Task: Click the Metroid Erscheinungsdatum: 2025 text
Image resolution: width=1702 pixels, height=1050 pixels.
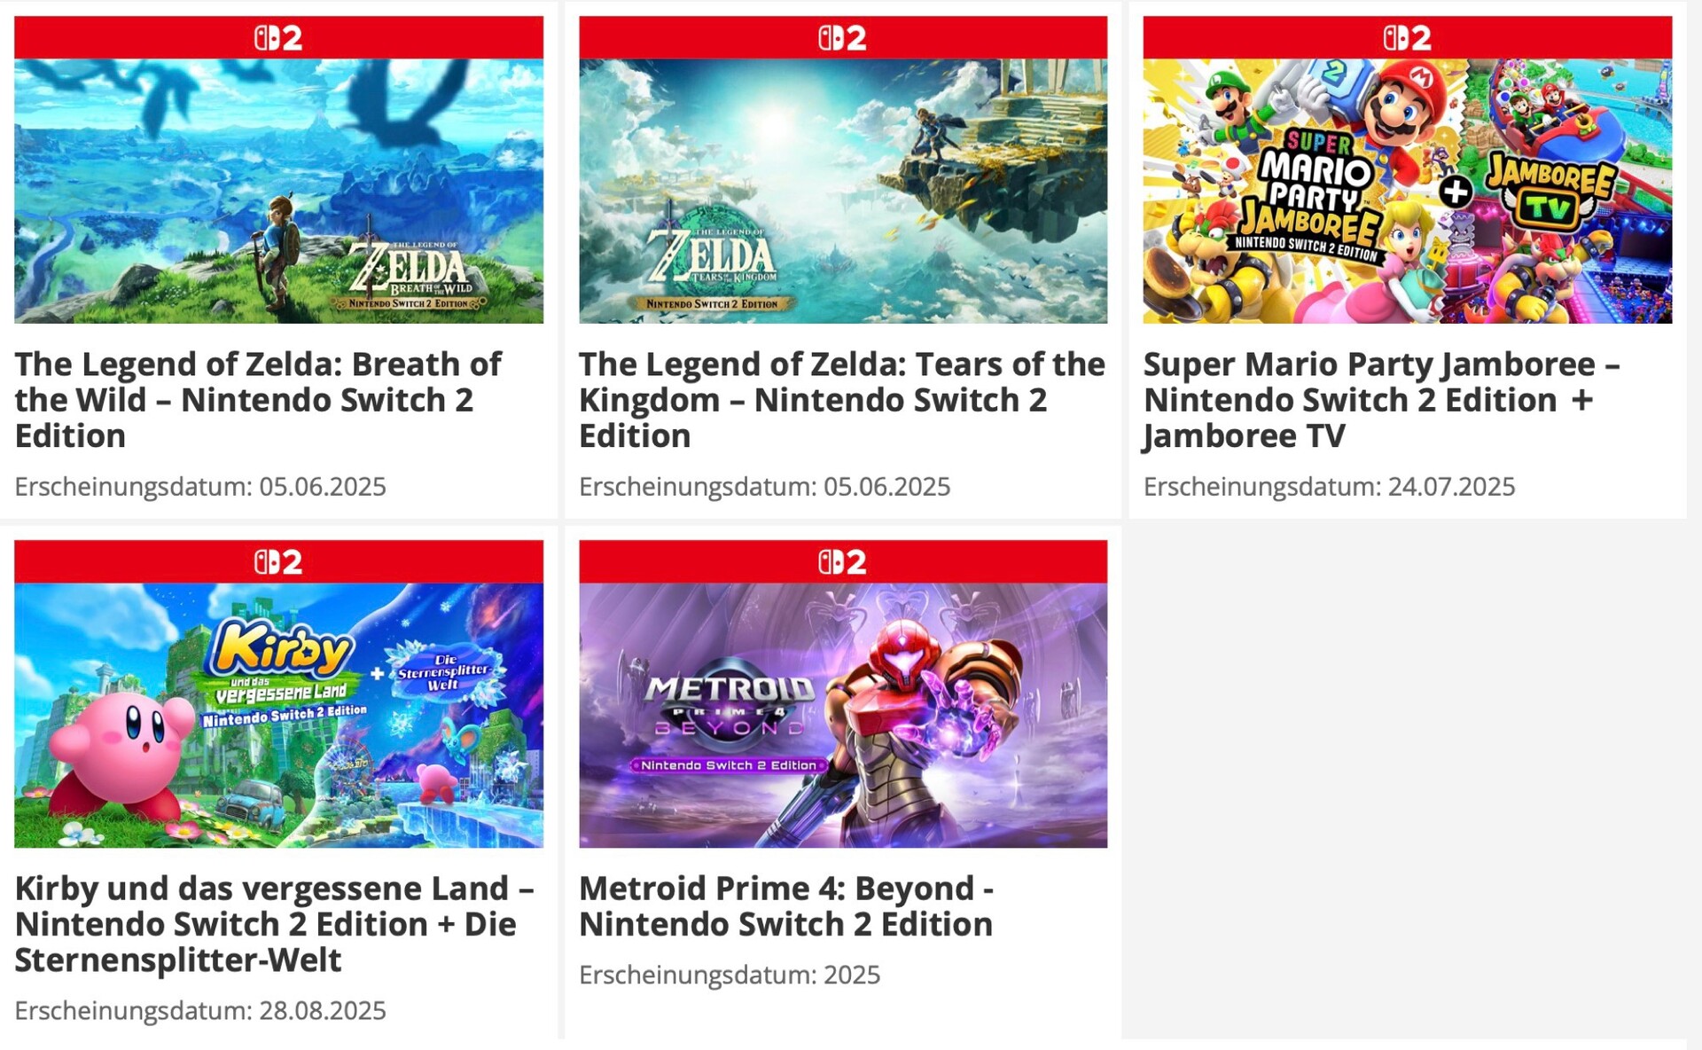Action: click(x=730, y=976)
